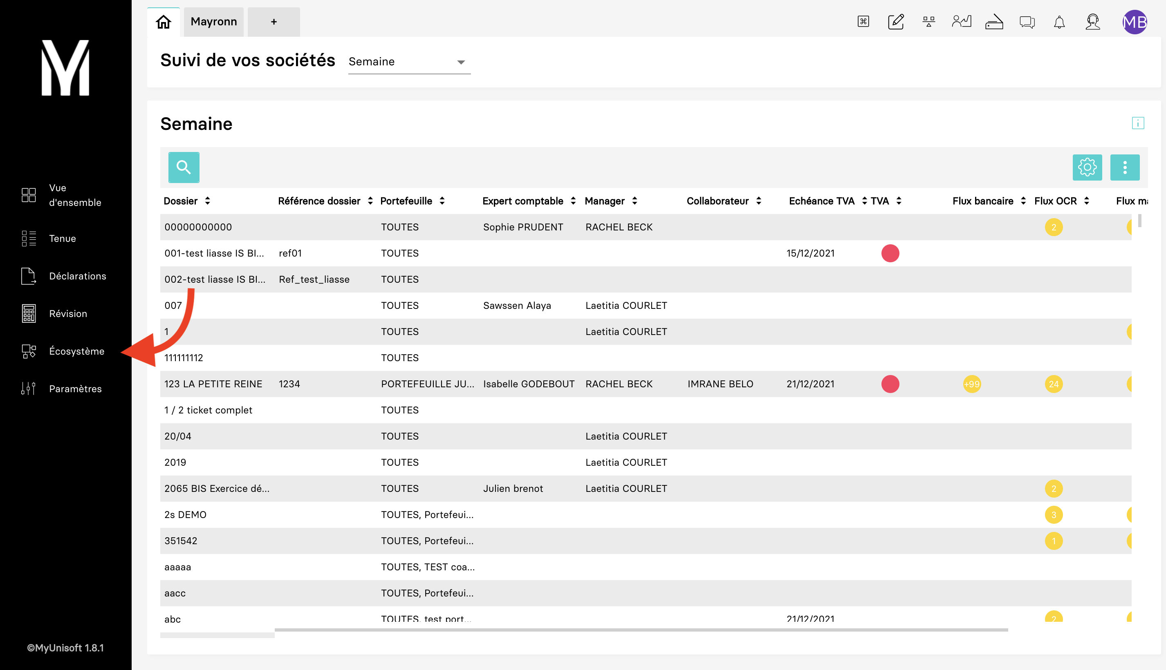The image size is (1166, 670).
Task: Open the three-dot more options button
Action: pos(1125,167)
